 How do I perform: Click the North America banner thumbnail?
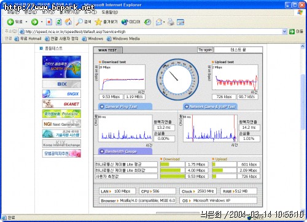pos(61,67)
